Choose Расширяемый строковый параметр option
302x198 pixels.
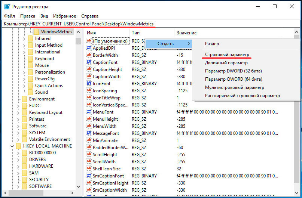tap(242, 96)
